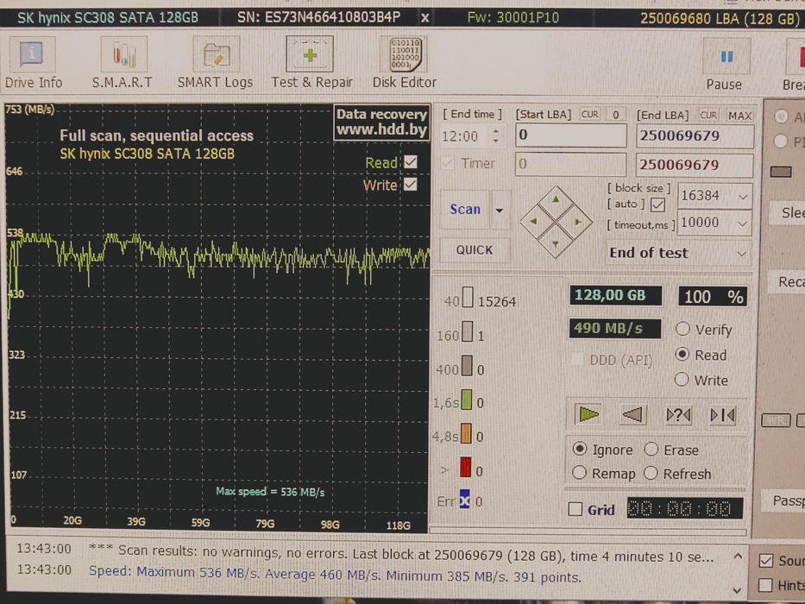Image resolution: width=805 pixels, height=604 pixels.
Task: Open the Disk Editor
Action: pos(405,63)
